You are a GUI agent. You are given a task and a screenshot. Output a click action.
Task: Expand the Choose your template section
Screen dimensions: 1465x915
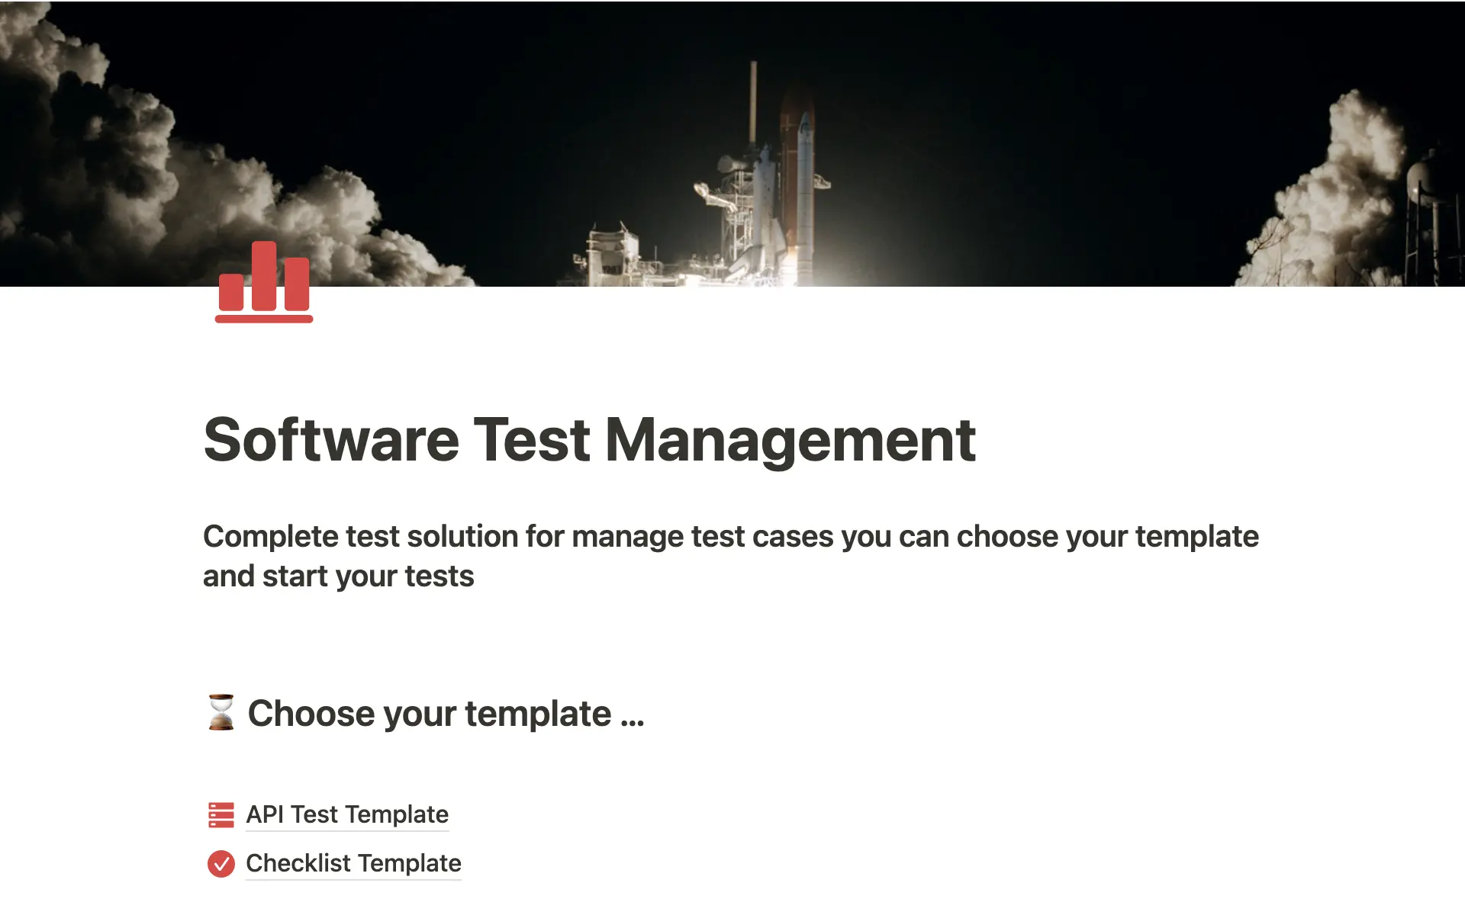(x=445, y=713)
